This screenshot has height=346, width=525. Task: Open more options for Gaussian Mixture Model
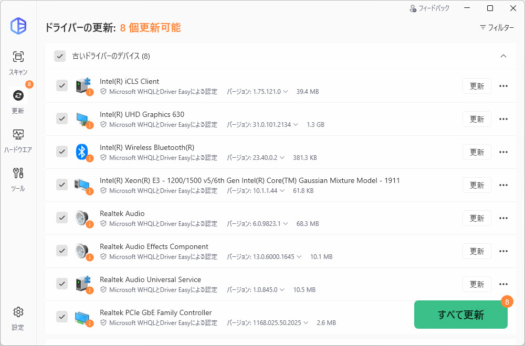[503, 186]
